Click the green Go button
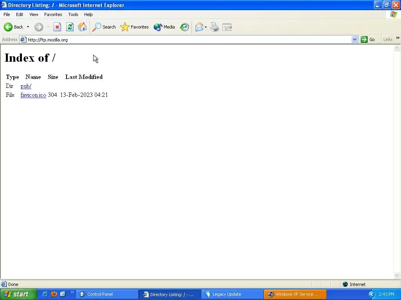The height and width of the screenshot is (300, 401). (x=368, y=39)
